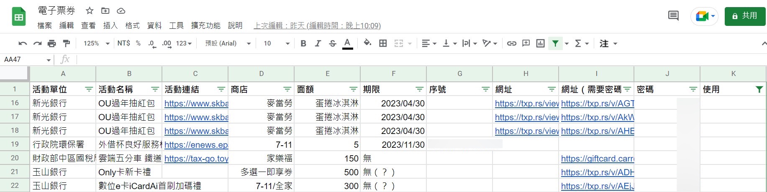Open the Google Sheets home icon

tap(18, 17)
